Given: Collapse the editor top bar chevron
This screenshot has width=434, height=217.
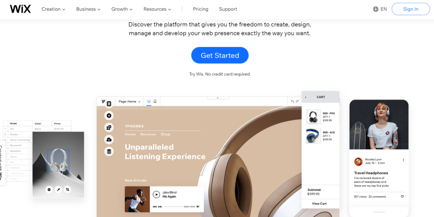Looking at the screenshot, I should (218, 98).
